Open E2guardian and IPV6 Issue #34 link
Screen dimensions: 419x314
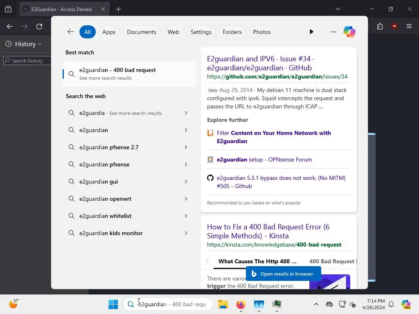click(261, 63)
